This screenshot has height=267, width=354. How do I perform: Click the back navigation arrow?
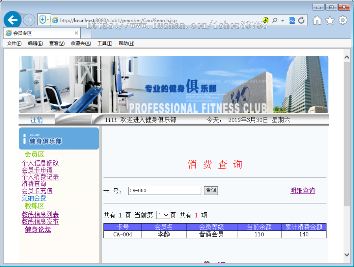click(x=13, y=20)
